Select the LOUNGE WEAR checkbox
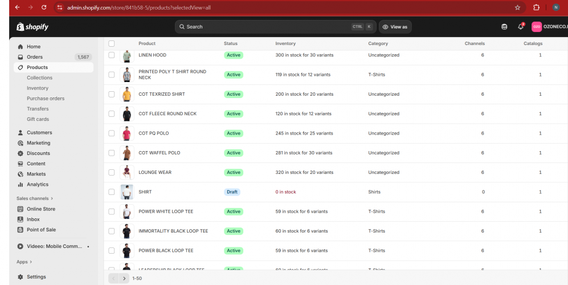This screenshot has width=568, height=285. (x=112, y=173)
